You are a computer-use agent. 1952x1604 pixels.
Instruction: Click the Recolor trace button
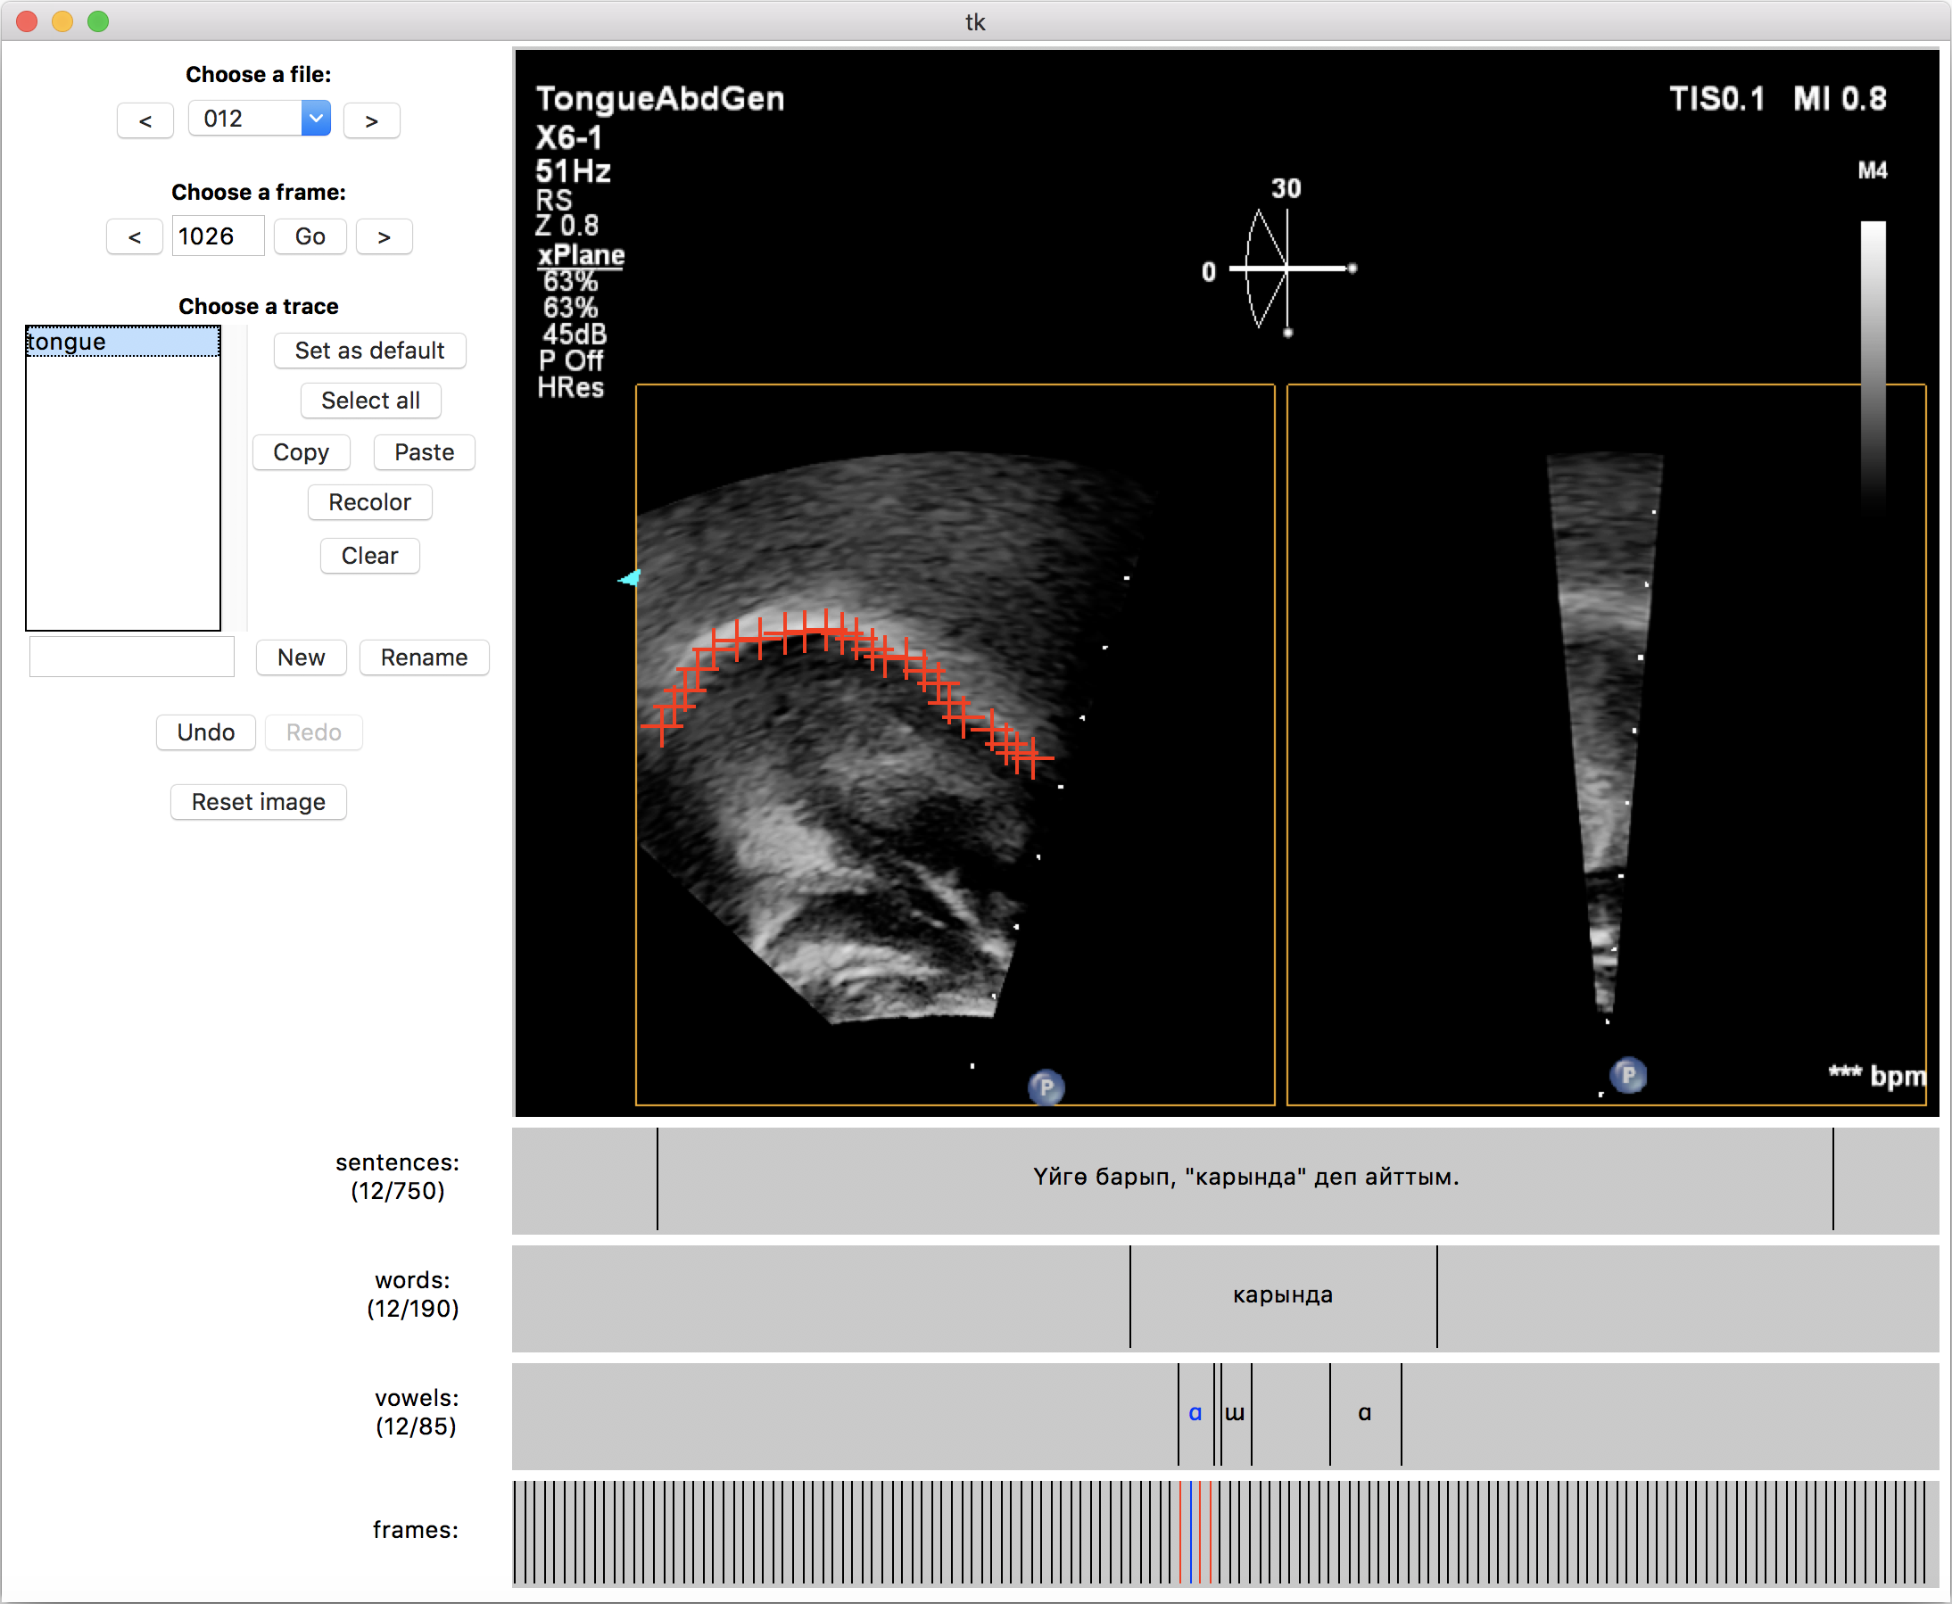click(369, 502)
